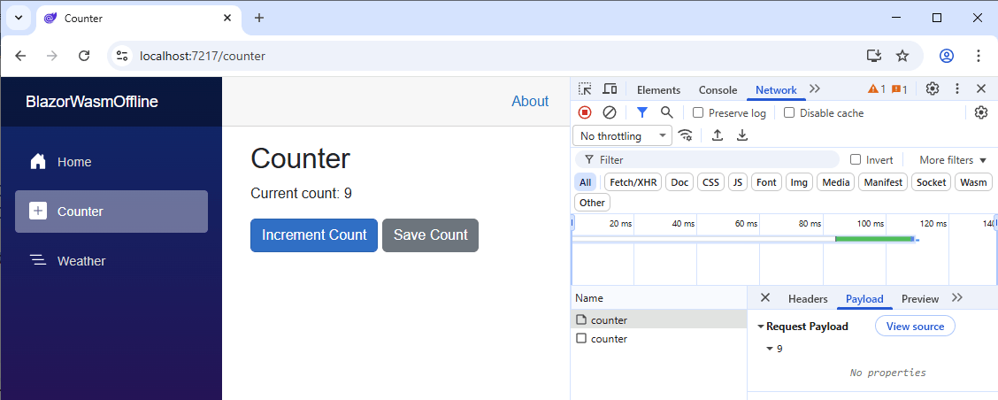Close the request details pane

coord(765,297)
